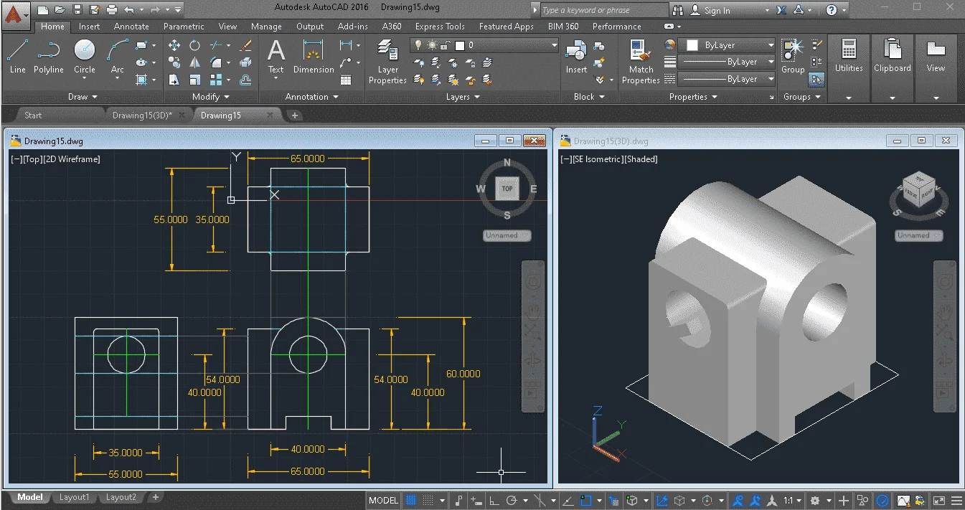Expand the Layers panel dropdown
This screenshot has width=965, height=510.
tap(463, 97)
